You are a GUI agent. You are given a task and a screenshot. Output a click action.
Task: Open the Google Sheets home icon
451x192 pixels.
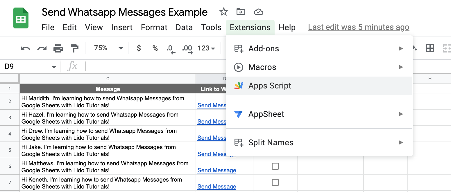click(21, 19)
